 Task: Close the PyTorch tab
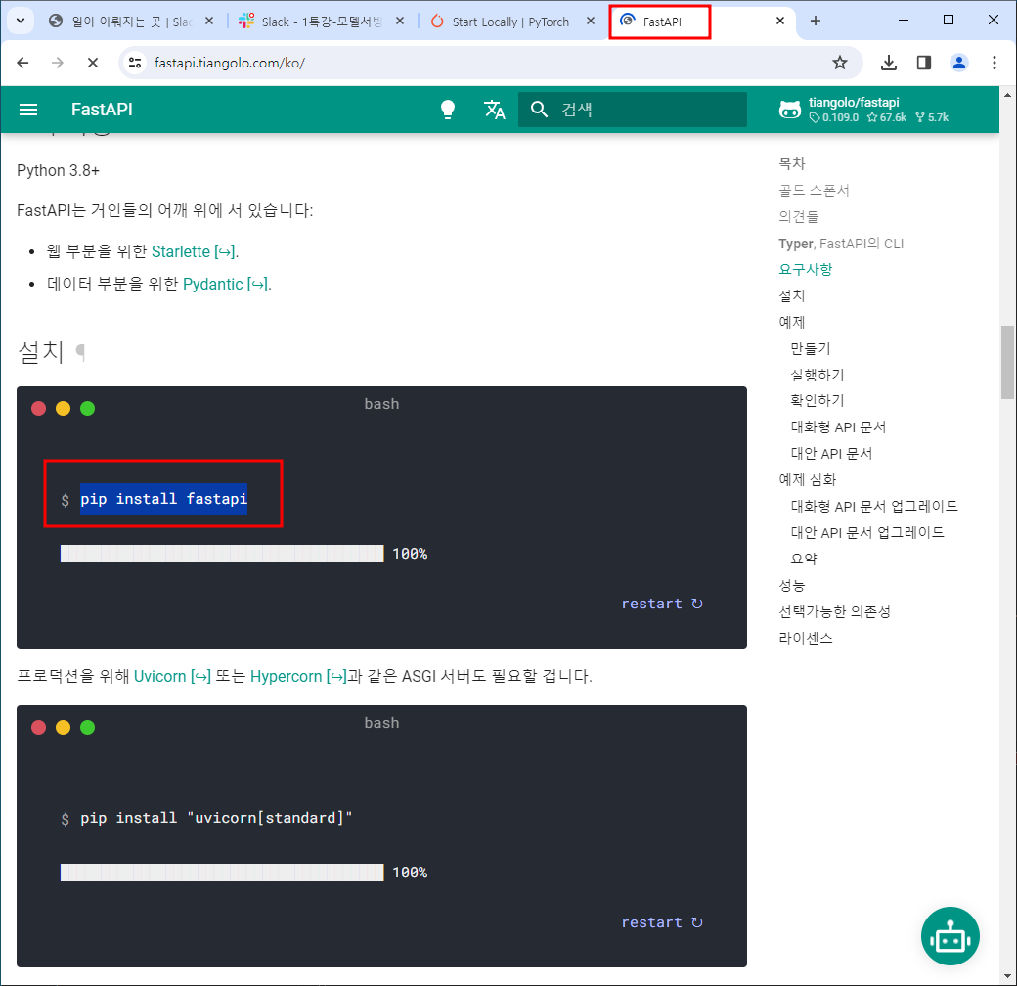tap(591, 22)
